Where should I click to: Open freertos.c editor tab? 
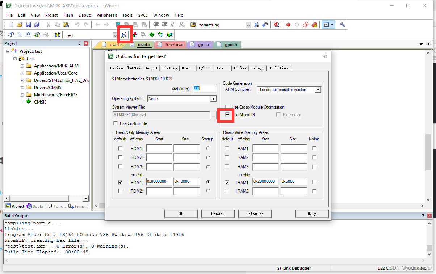pyautogui.click(x=171, y=45)
